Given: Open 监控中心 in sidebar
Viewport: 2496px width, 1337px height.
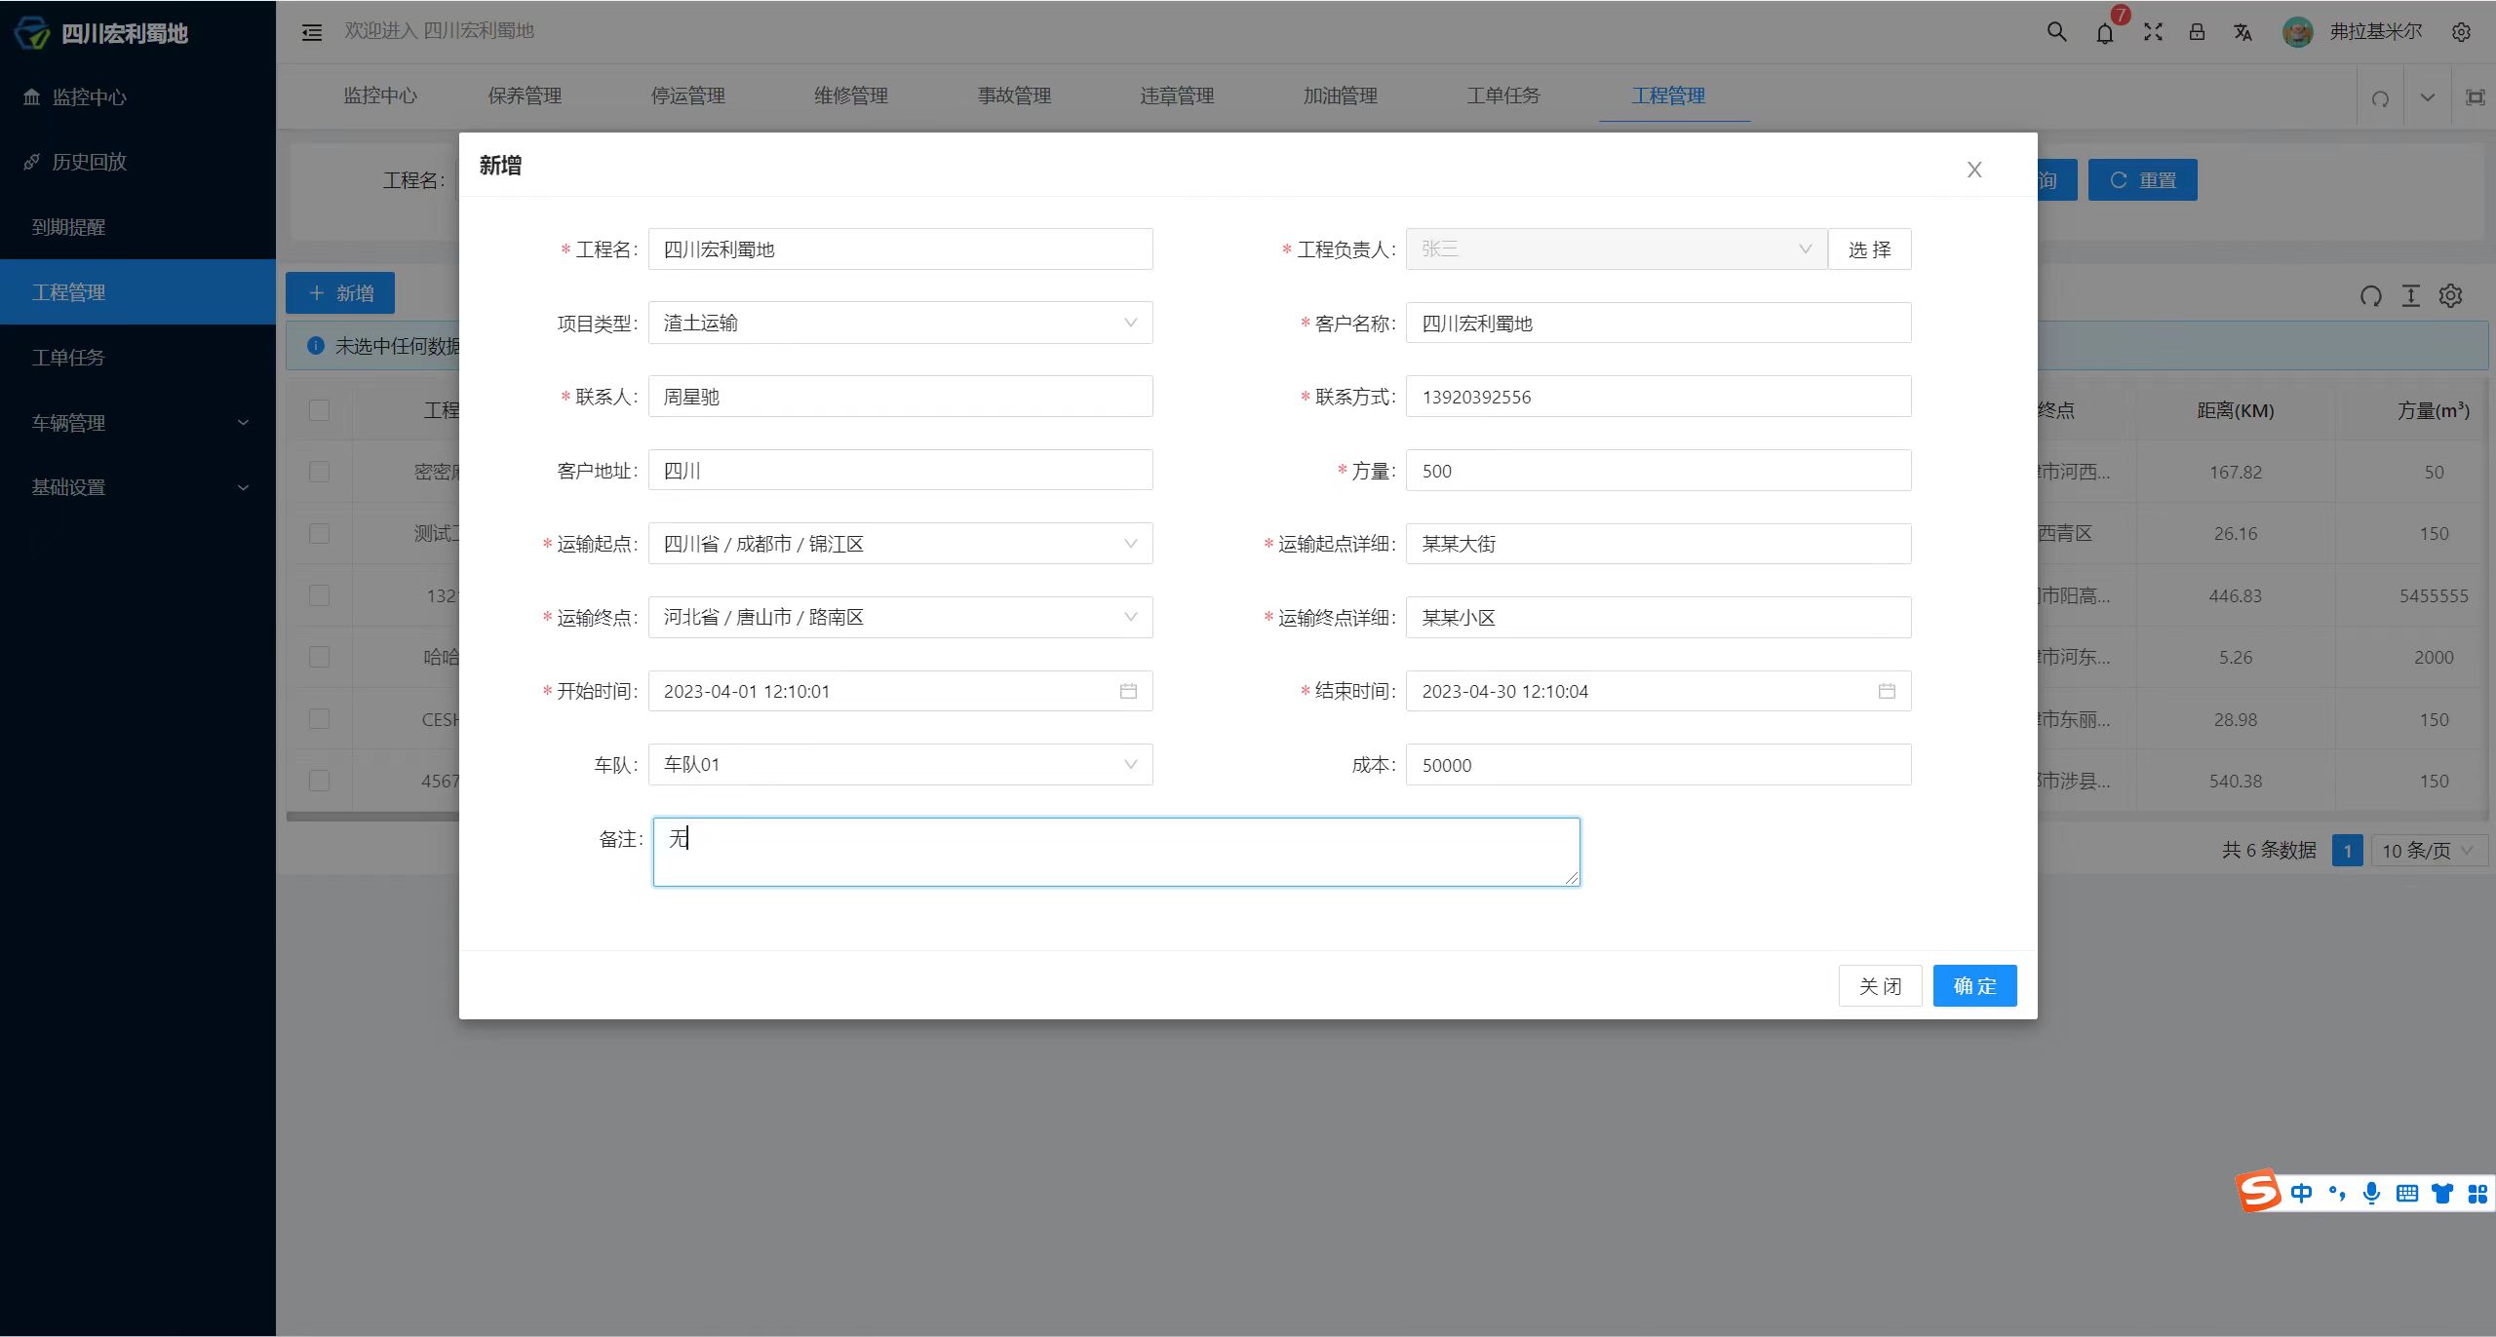Looking at the screenshot, I should (137, 96).
